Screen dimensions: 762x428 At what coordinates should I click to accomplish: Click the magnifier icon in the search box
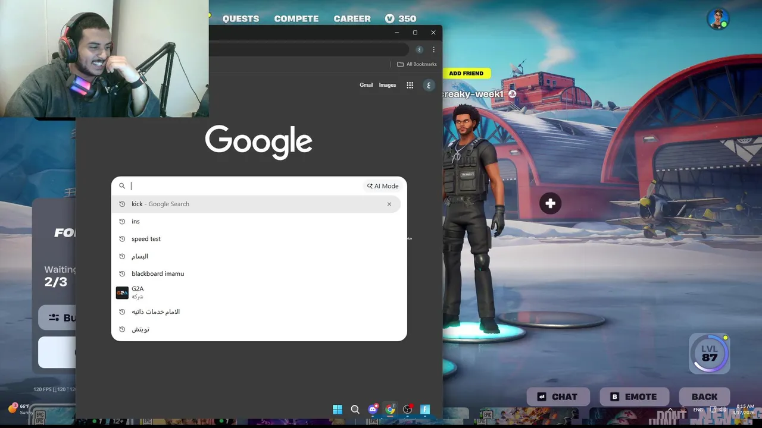click(122, 186)
